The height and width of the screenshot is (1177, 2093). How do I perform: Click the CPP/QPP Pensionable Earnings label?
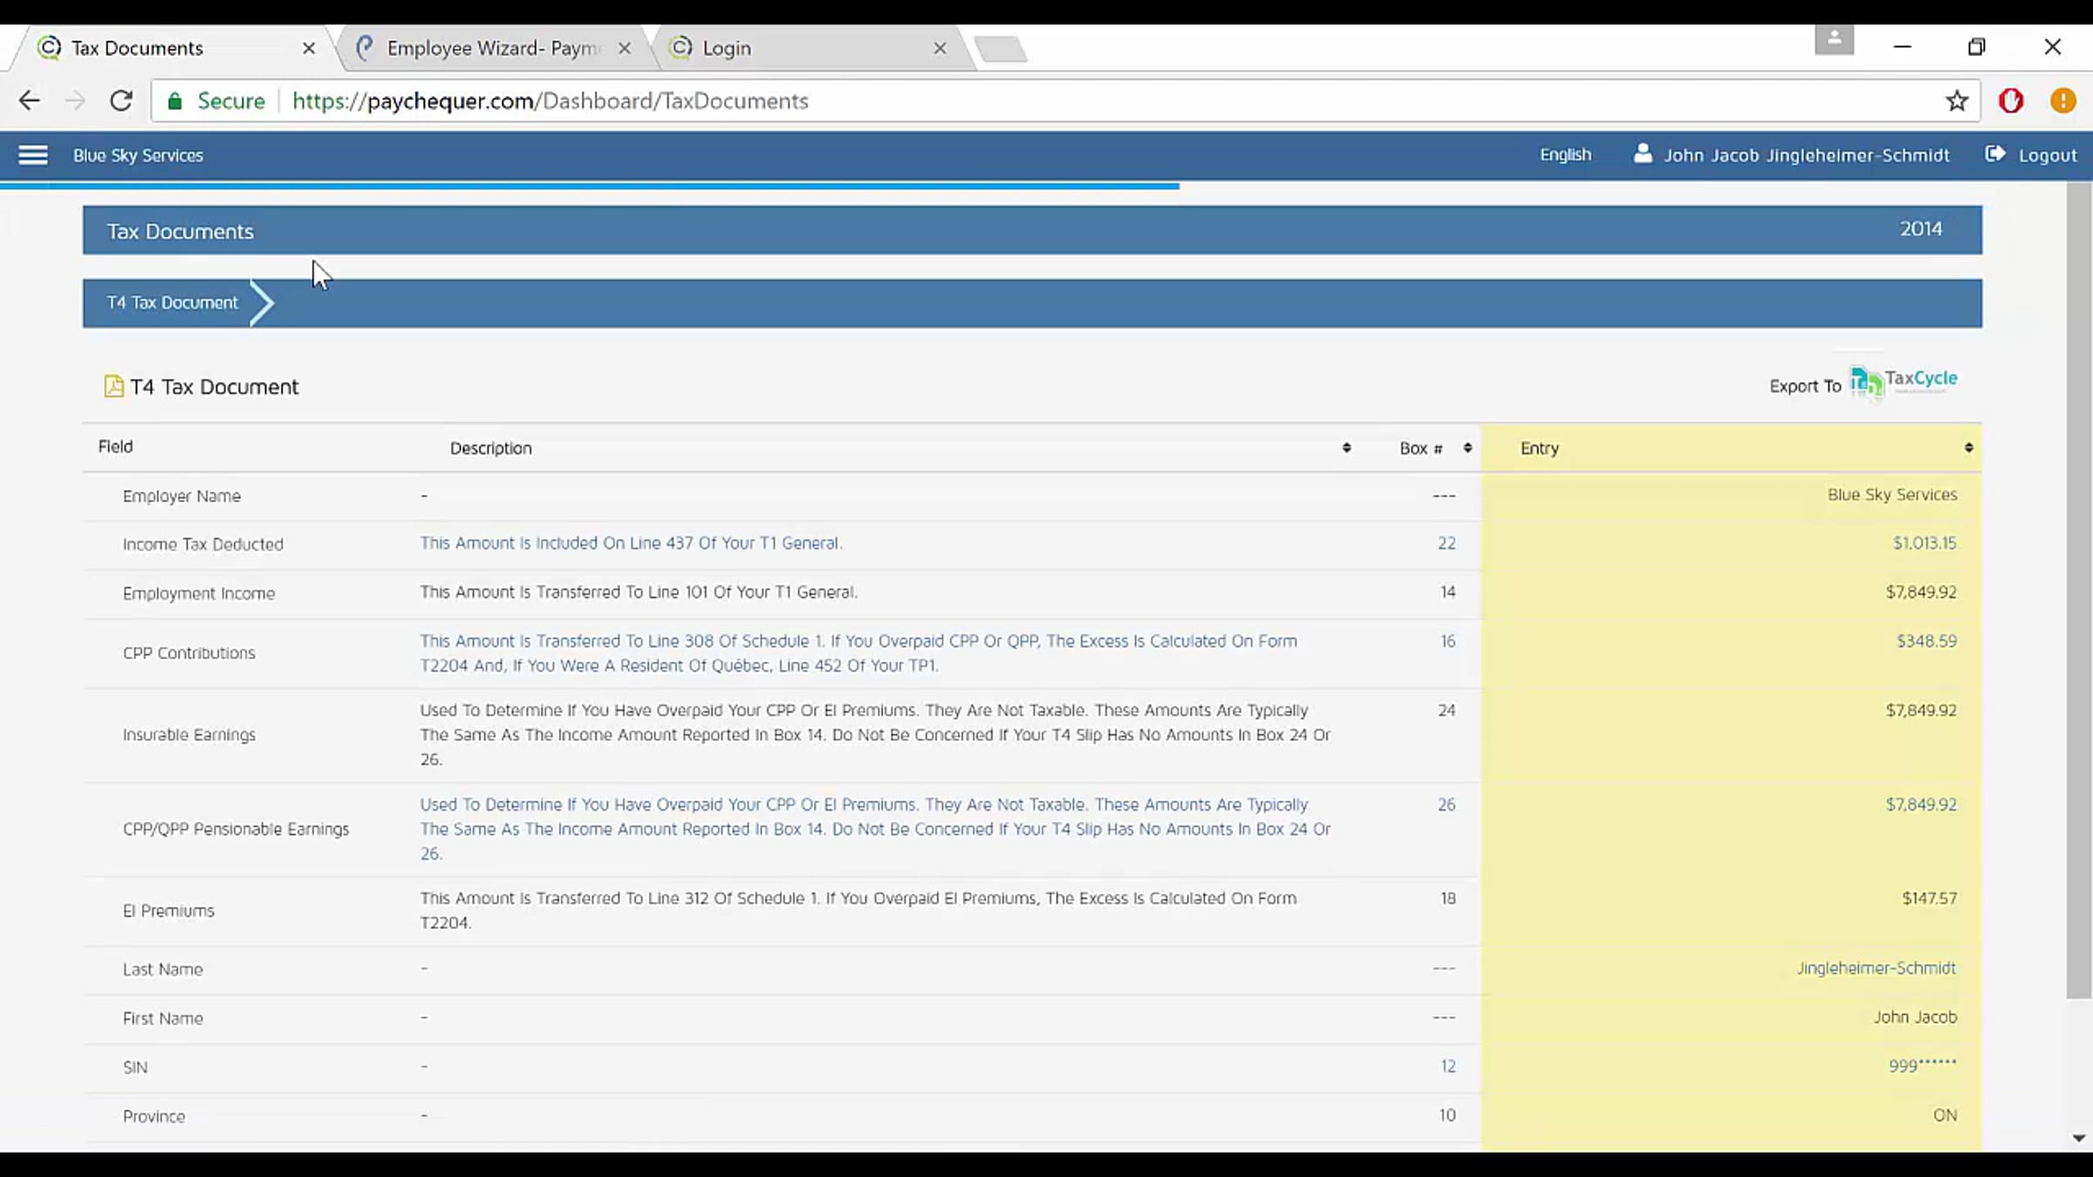click(235, 829)
